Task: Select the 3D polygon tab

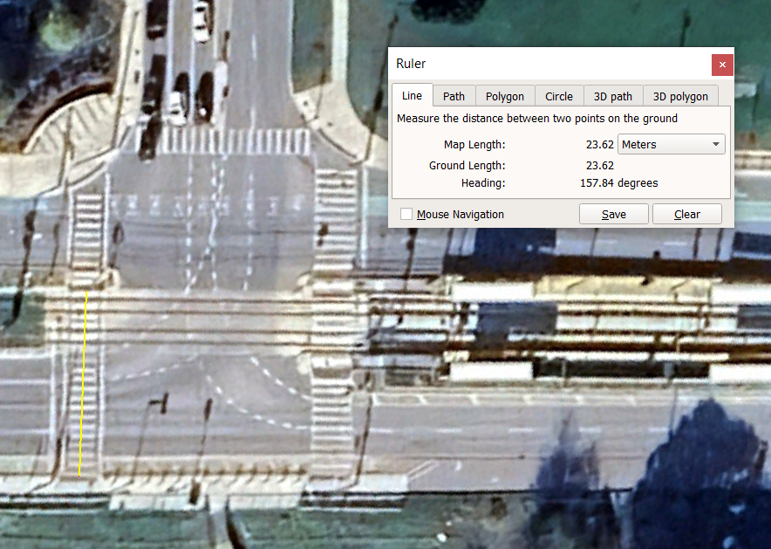Action: 680,96
